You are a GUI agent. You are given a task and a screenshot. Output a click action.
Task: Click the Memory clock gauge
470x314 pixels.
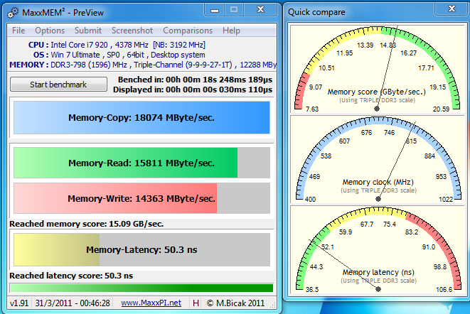(378, 160)
